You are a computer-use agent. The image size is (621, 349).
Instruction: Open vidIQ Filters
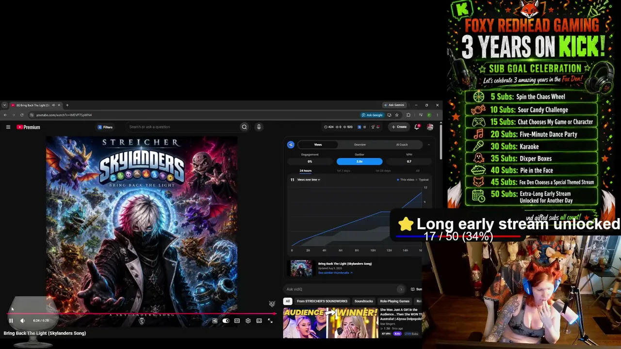click(105, 127)
